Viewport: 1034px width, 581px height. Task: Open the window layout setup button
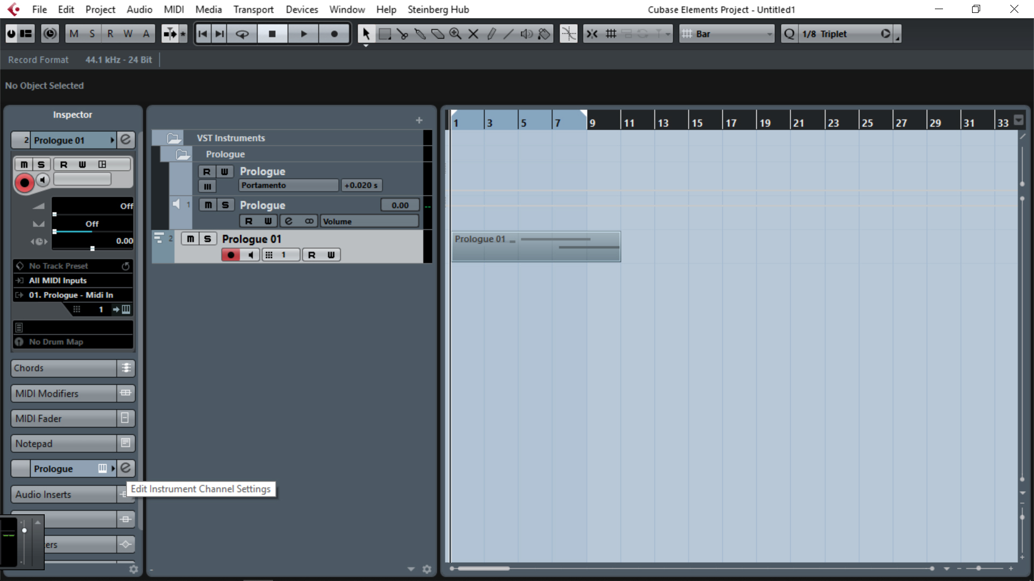[26, 34]
